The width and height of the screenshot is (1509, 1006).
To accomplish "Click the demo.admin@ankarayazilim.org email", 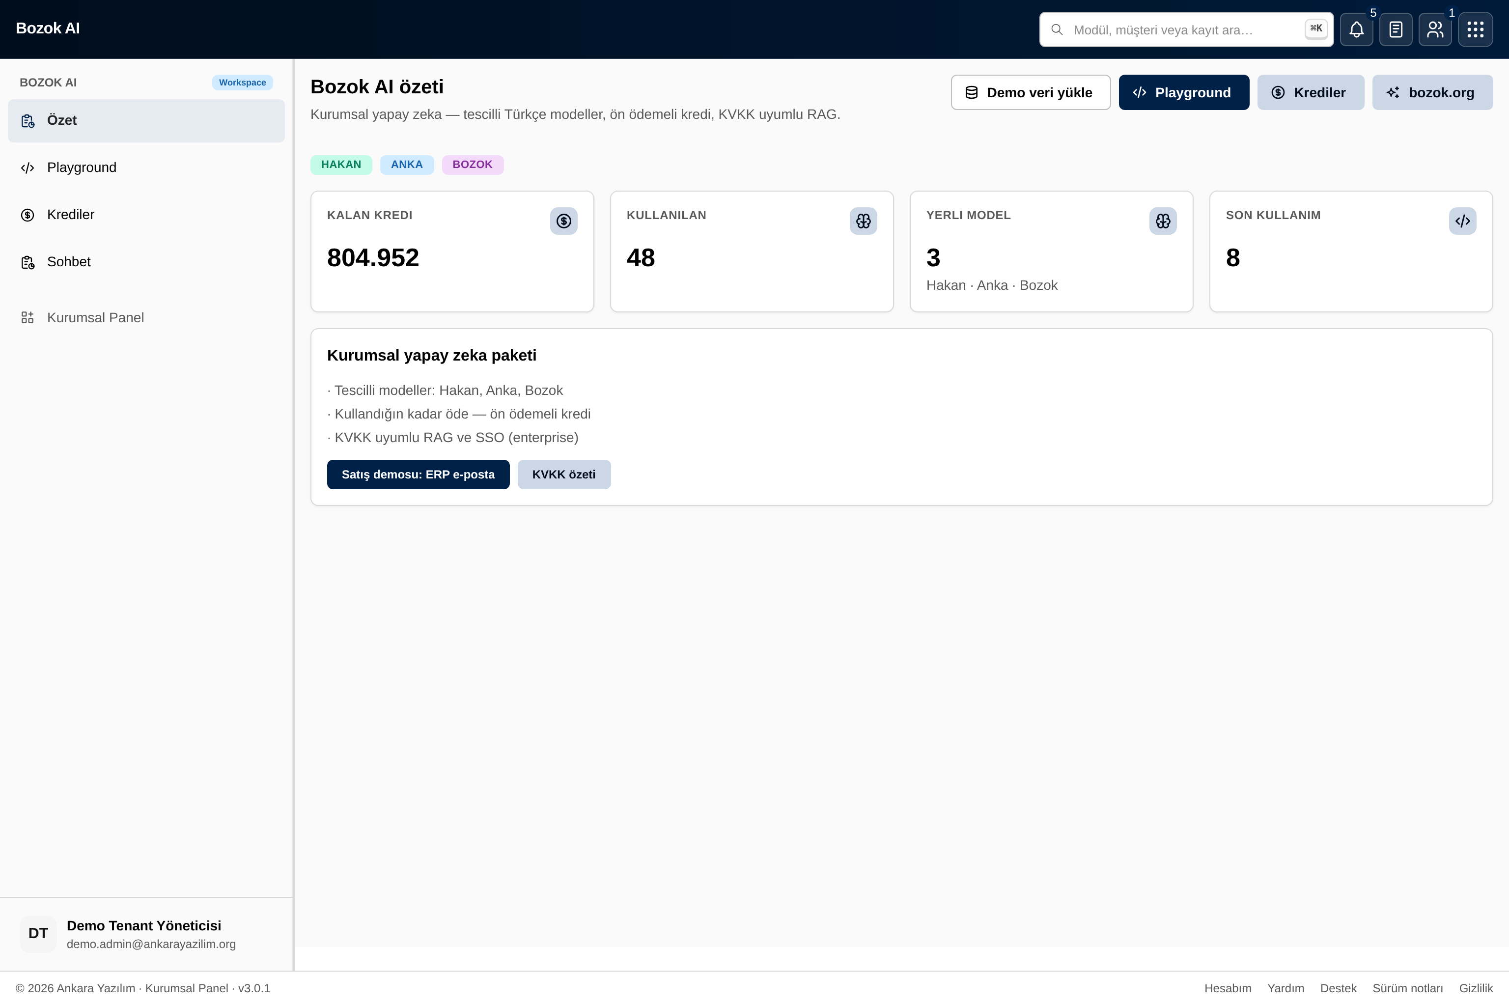I will coord(151,945).
